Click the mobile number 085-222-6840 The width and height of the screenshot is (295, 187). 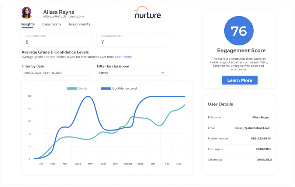[261, 139]
